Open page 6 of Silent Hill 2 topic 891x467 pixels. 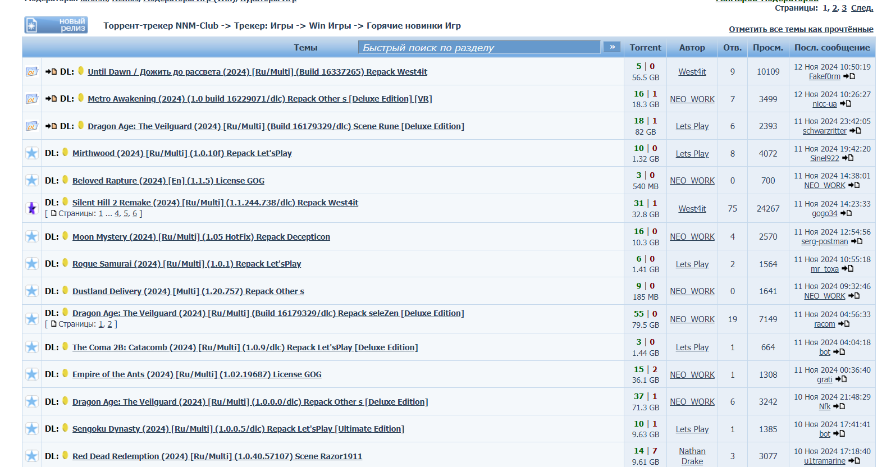point(135,214)
